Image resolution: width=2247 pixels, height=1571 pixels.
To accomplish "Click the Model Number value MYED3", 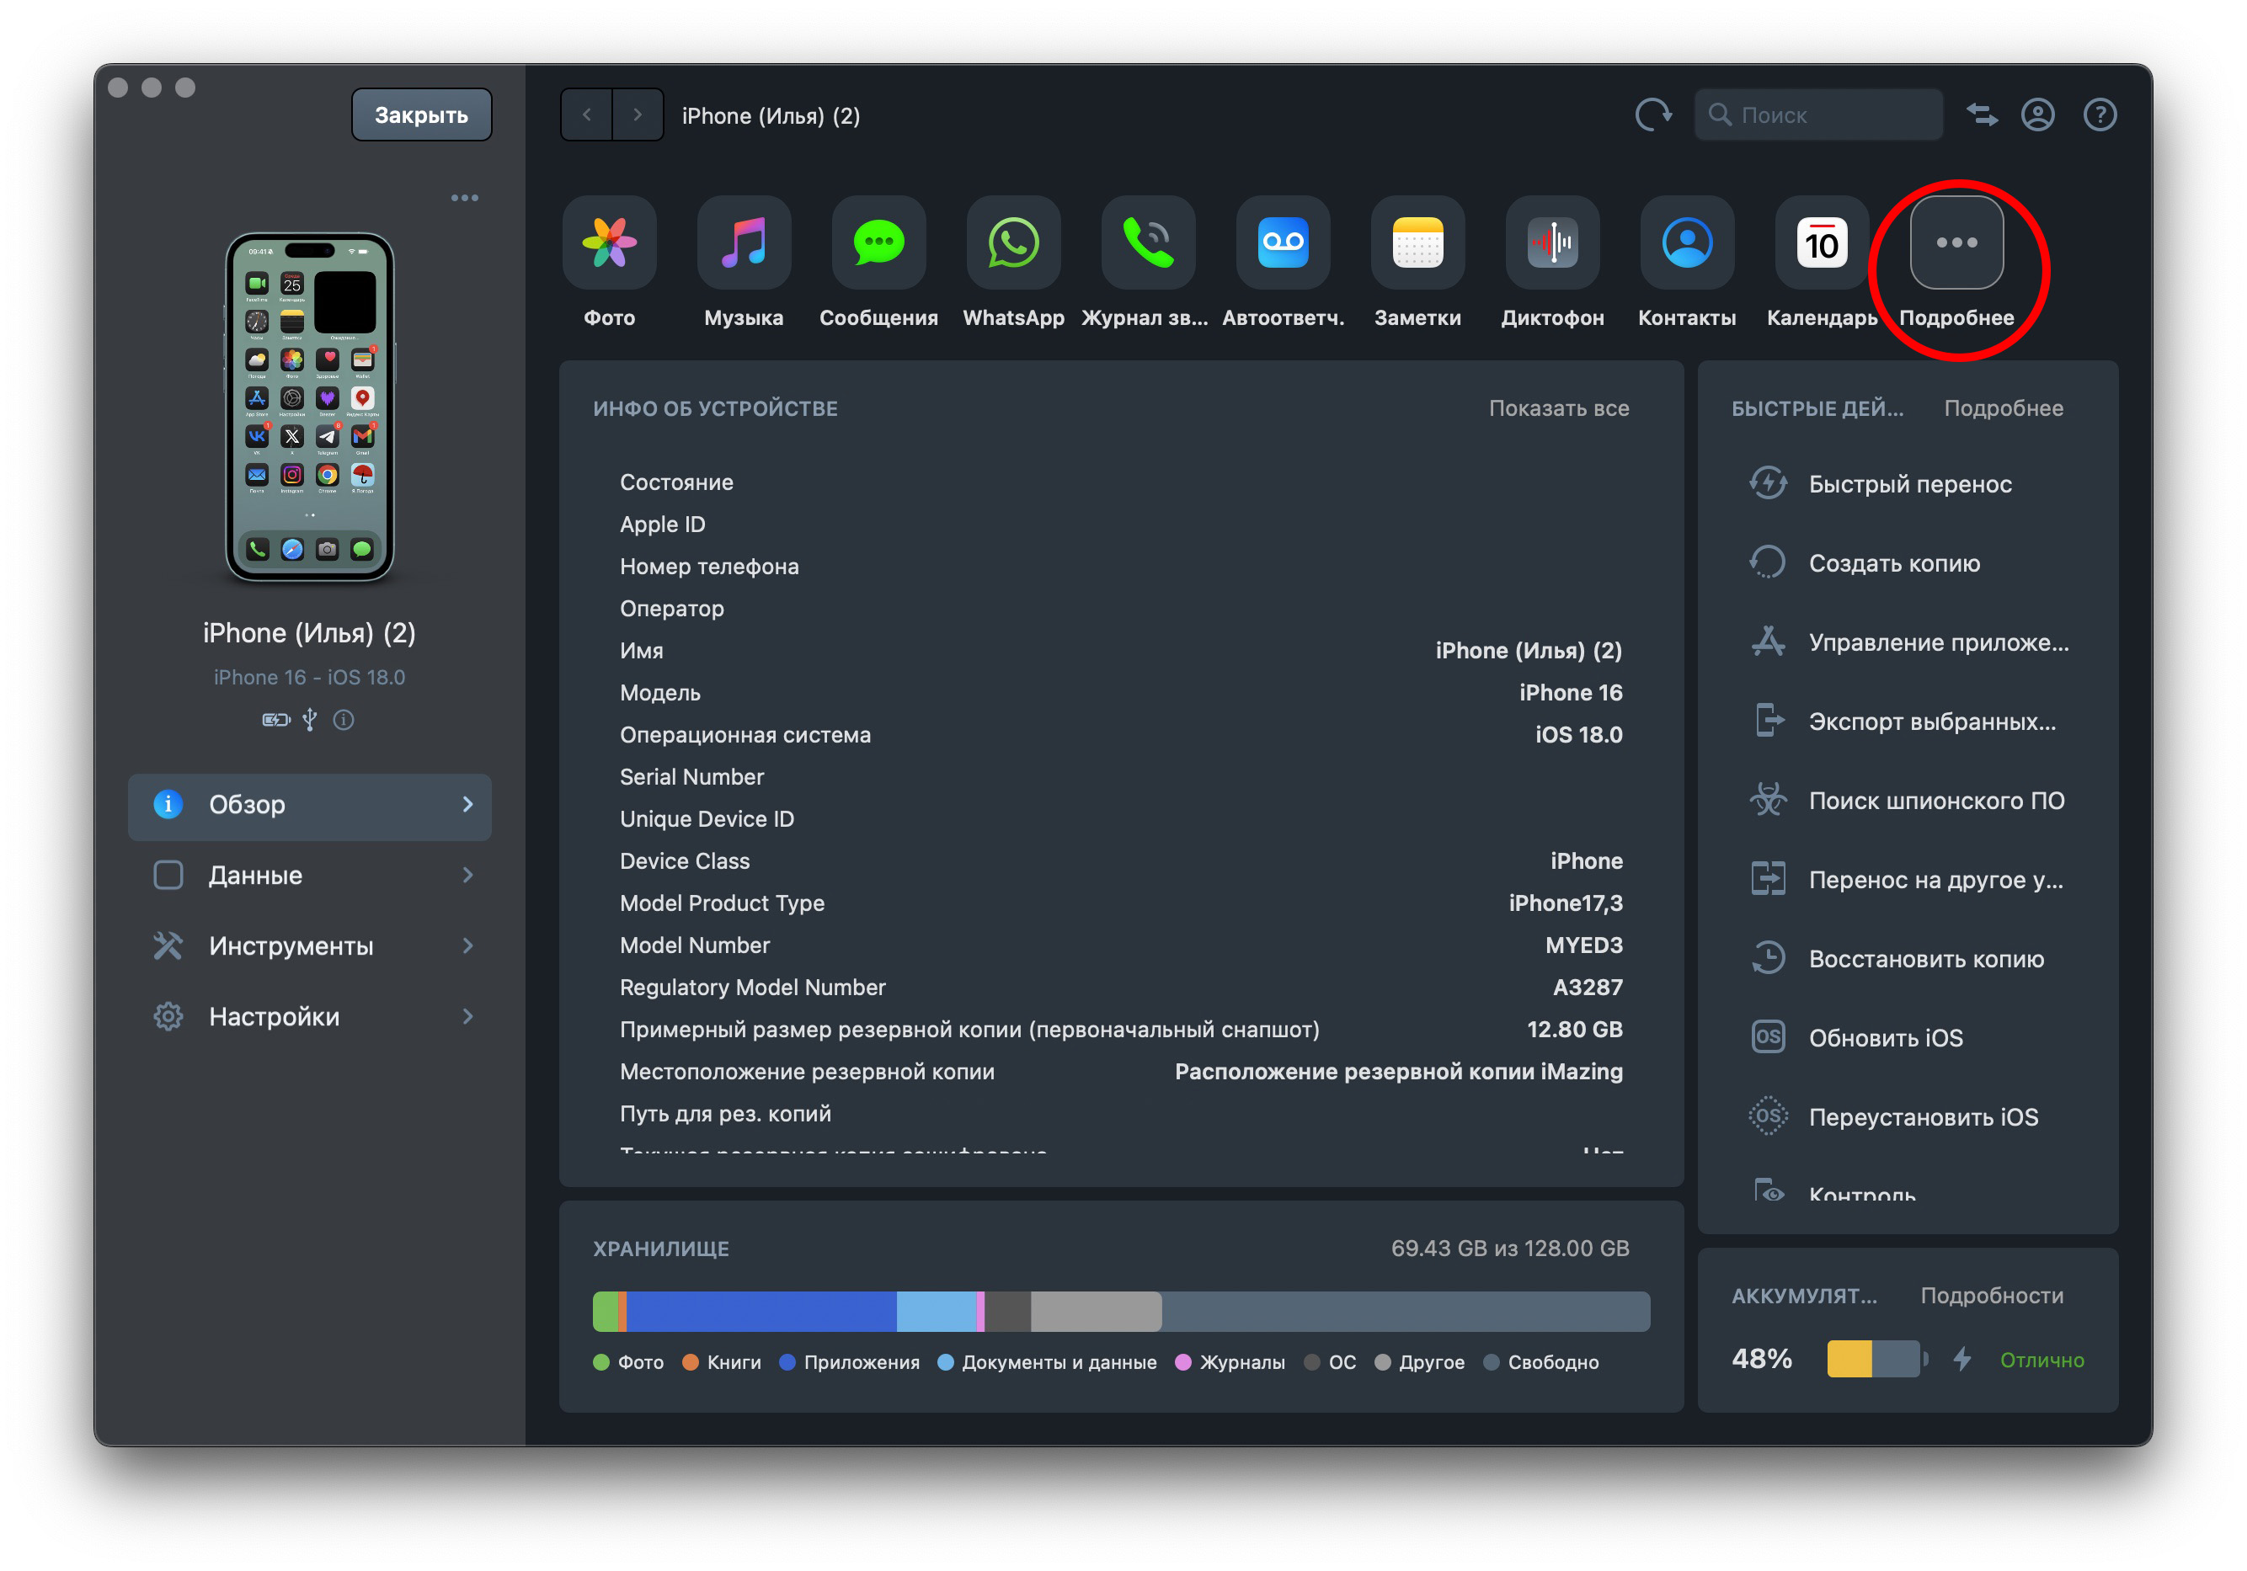I will coord(1583,945).
